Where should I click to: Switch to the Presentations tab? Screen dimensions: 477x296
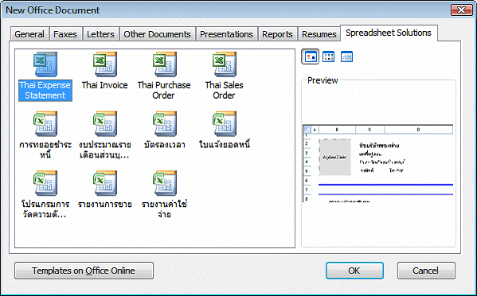click(226, 34)
